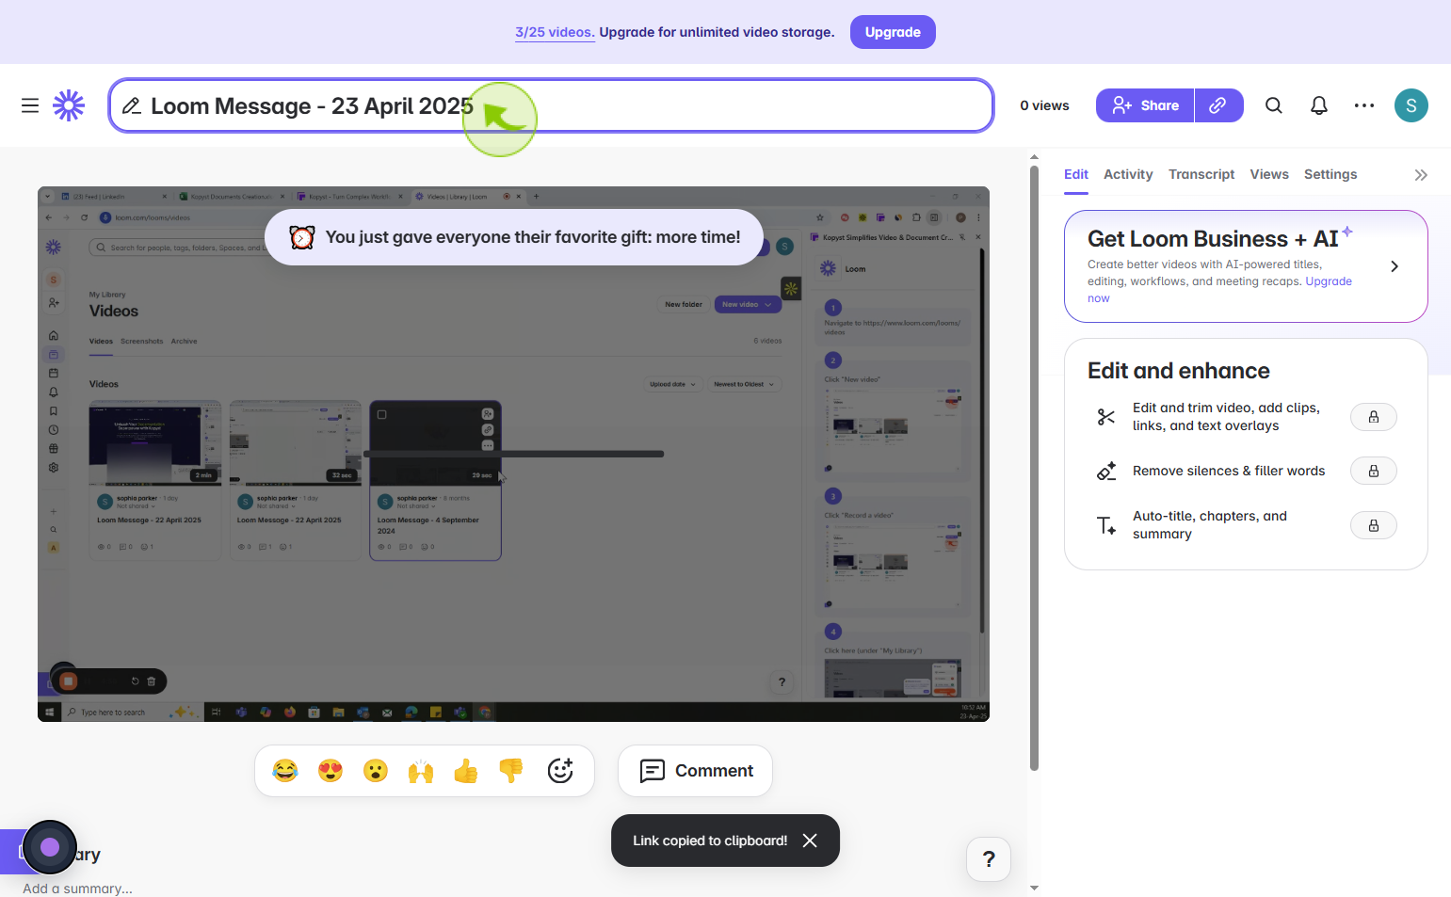This screenshot has width=1451, height=897.
Task: Click the purple Upgrade banner button
Action: click(893, 32)
